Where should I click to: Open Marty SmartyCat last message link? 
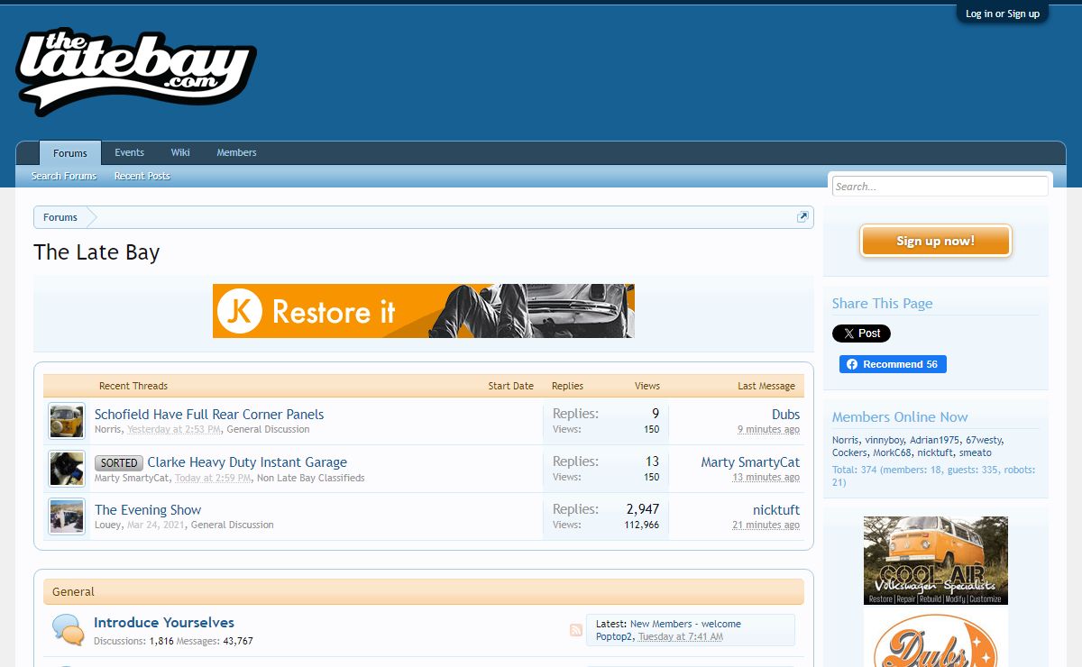(750, 462)
